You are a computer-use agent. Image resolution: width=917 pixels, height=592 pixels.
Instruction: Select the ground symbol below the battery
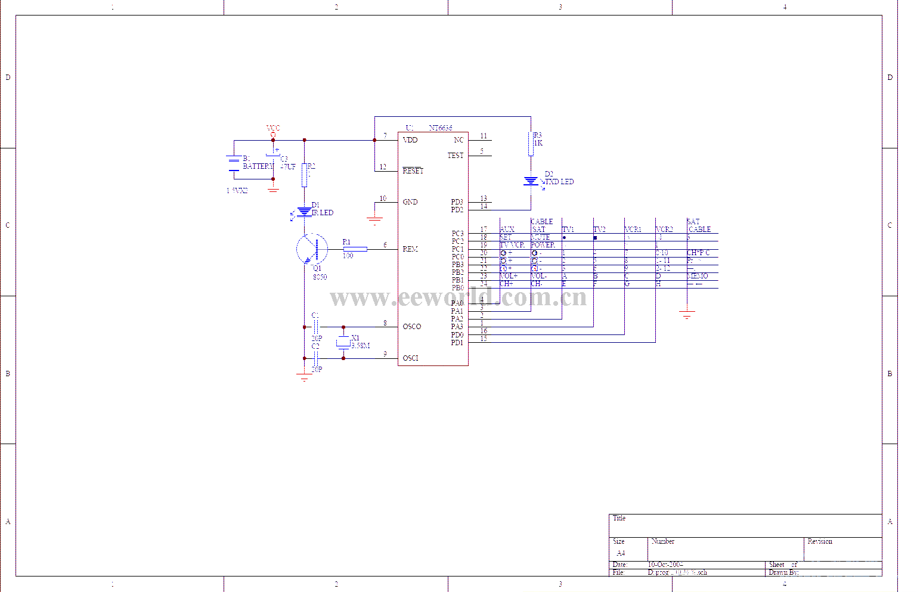[273, 189]
